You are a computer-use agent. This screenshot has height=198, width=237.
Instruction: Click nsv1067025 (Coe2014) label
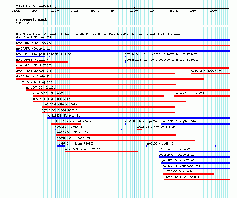[x=42, y=88]
